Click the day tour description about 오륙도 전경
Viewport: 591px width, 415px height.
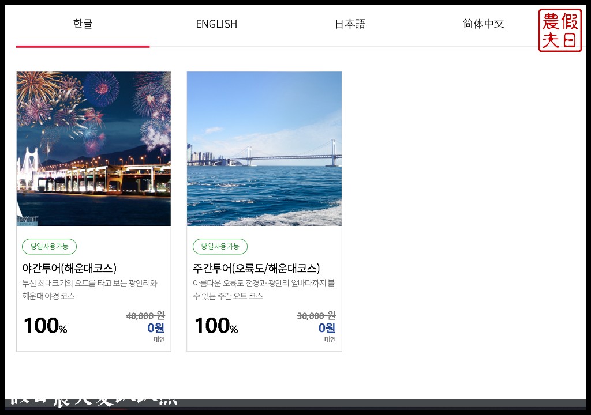click(263, 289)
